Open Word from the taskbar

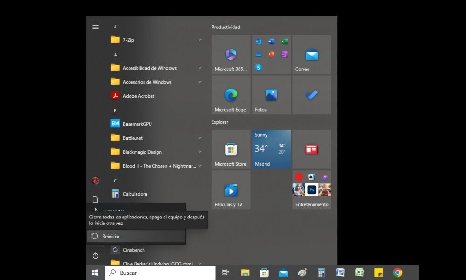pyautogui.click(x=340, y=272)
